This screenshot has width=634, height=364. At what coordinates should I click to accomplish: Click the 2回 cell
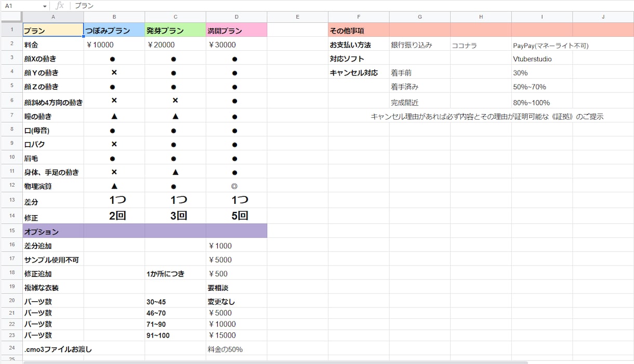114,216
